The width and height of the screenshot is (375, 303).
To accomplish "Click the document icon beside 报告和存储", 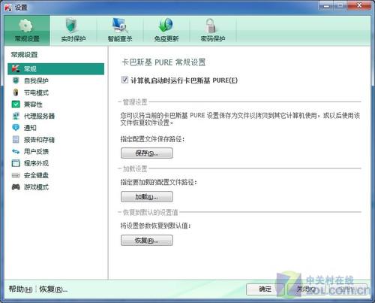I will tap(16, 139).
